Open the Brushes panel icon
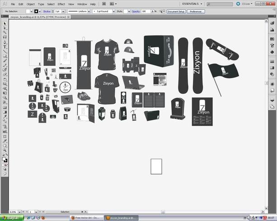Viewport: 277px width, 221px height. pos(272,46)
